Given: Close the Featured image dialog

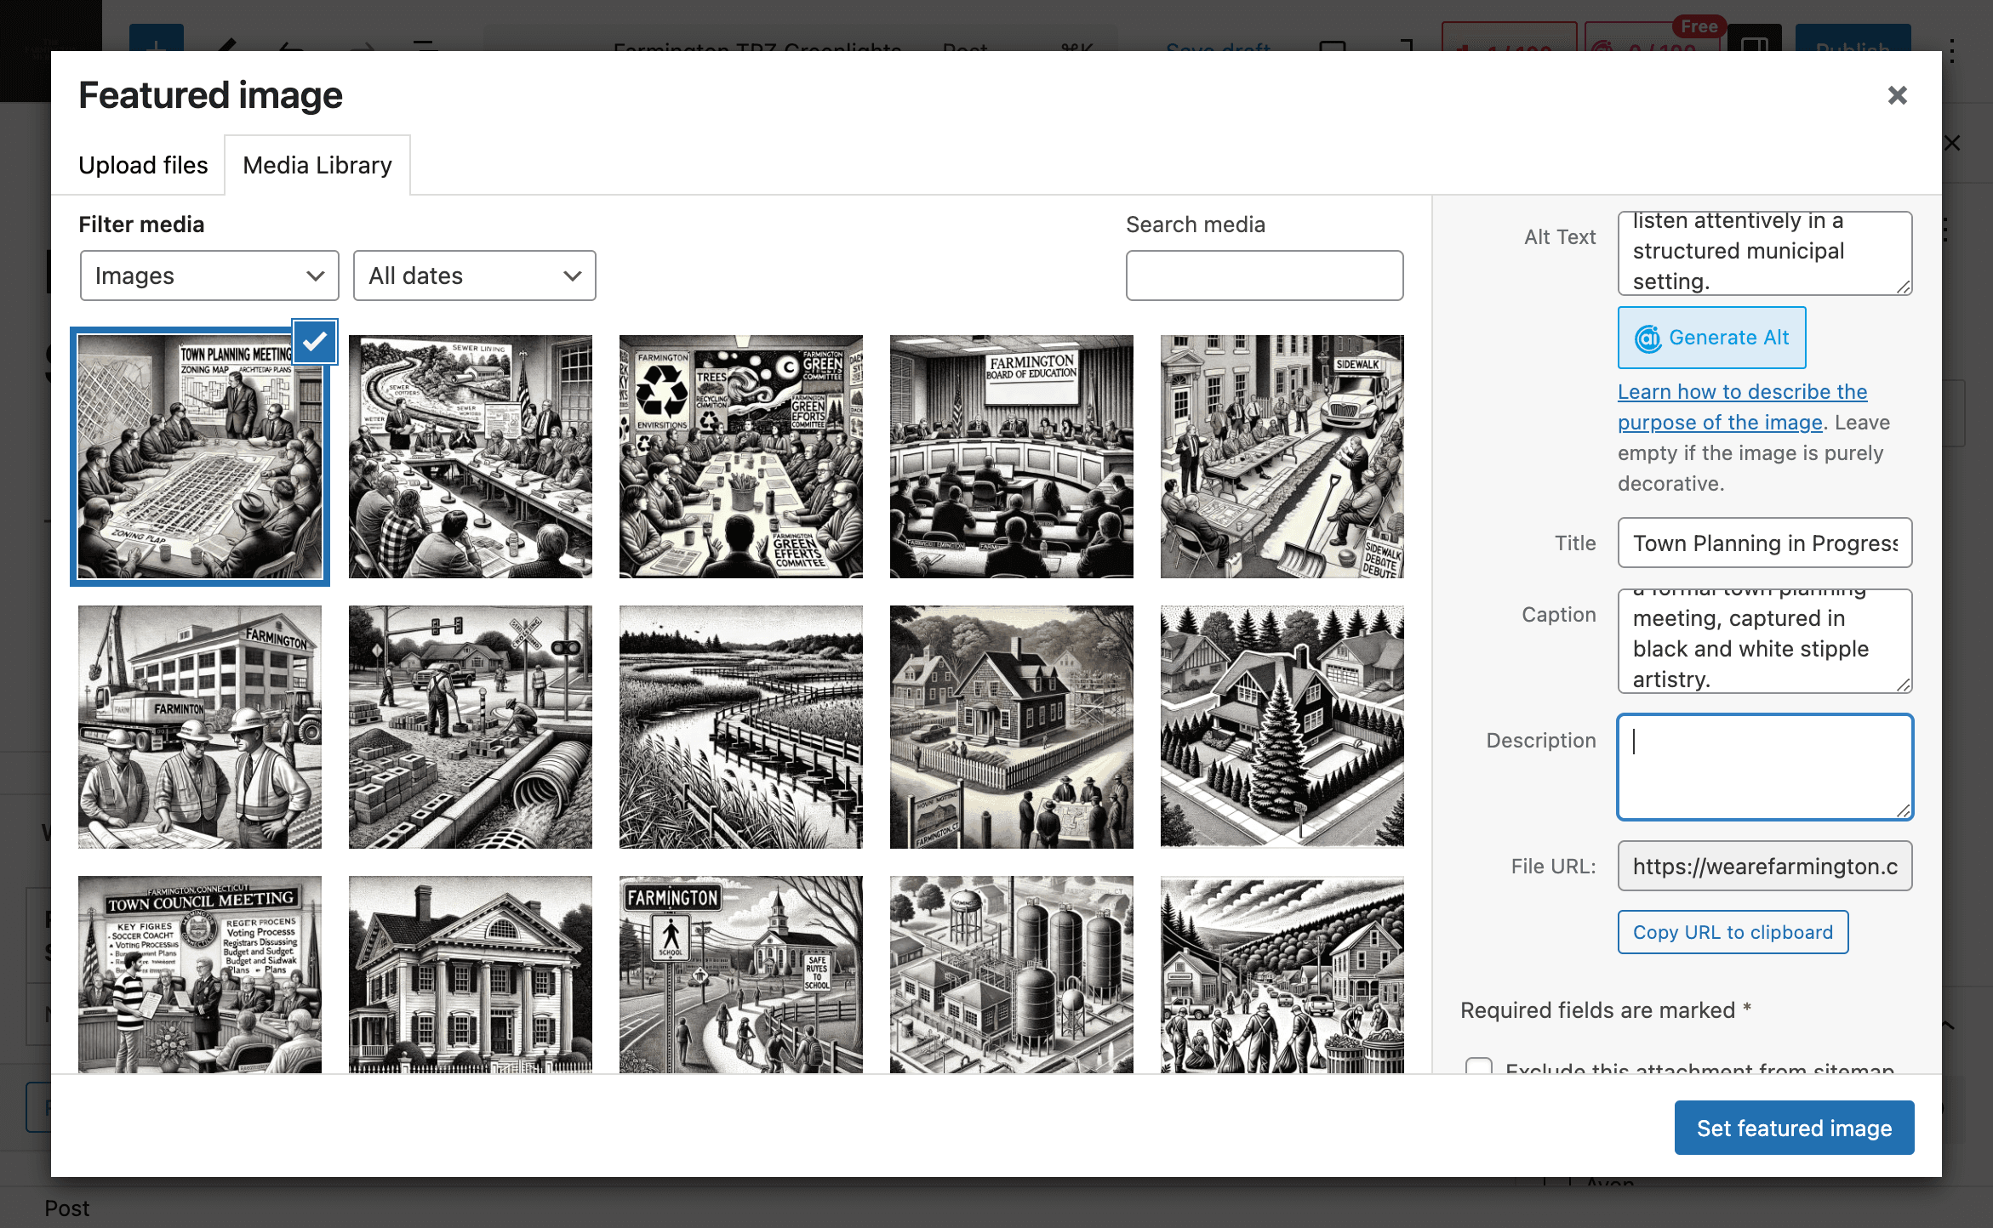Looking at the screenshot, I should click(x=1897, y=95).
